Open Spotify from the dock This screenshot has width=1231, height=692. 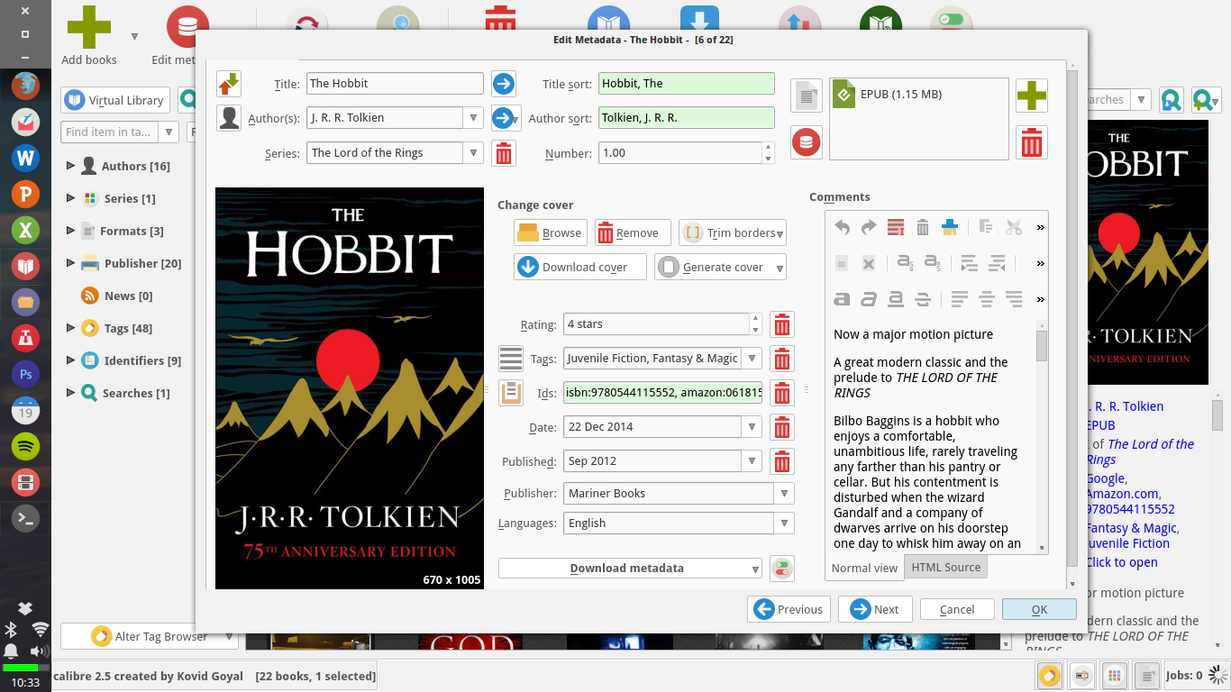point(25,445)
